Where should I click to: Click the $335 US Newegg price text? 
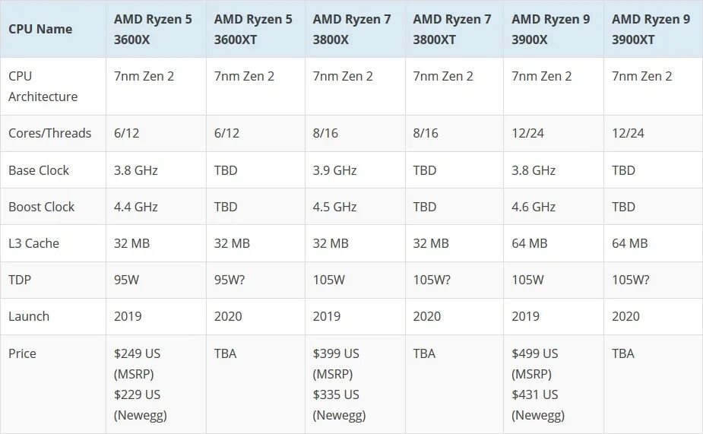[340, 405]
